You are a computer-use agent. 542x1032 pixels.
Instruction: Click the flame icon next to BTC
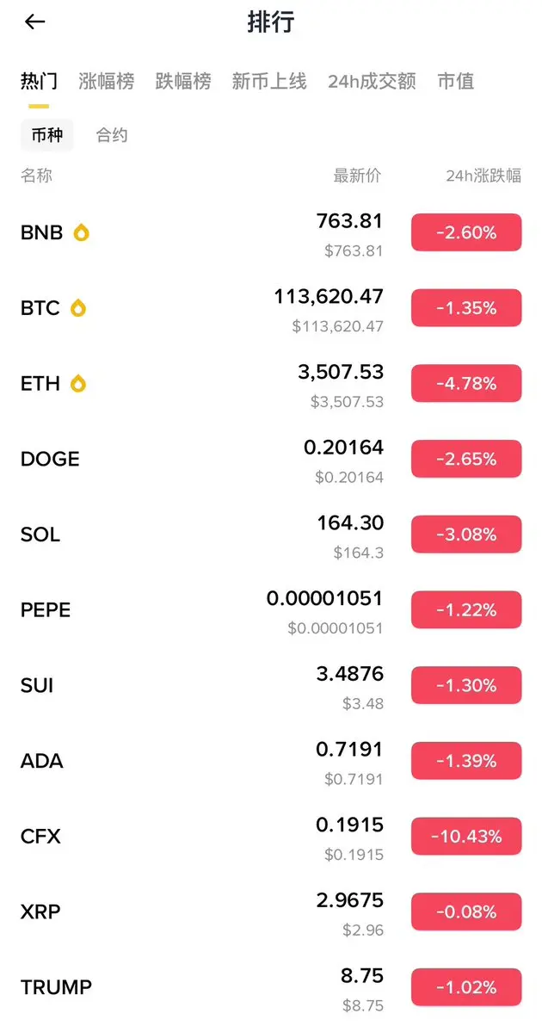(78, 308)
